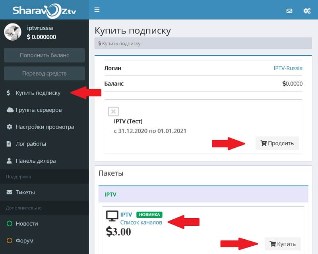Open the settings gears icon in header

coord(307,11)
